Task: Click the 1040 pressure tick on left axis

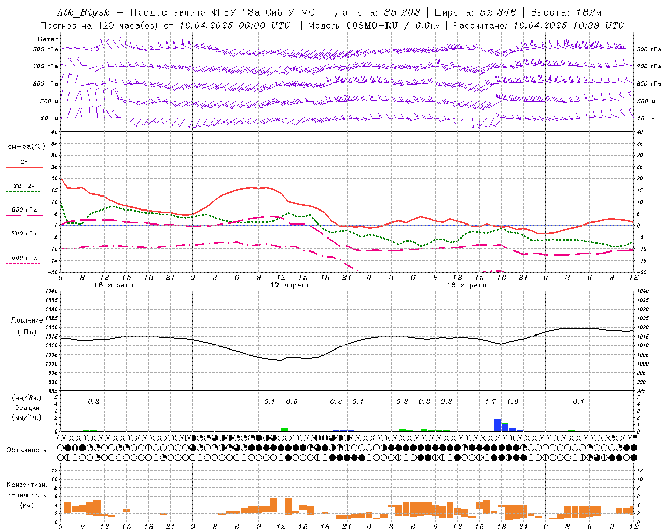Action: click(52, 291)
